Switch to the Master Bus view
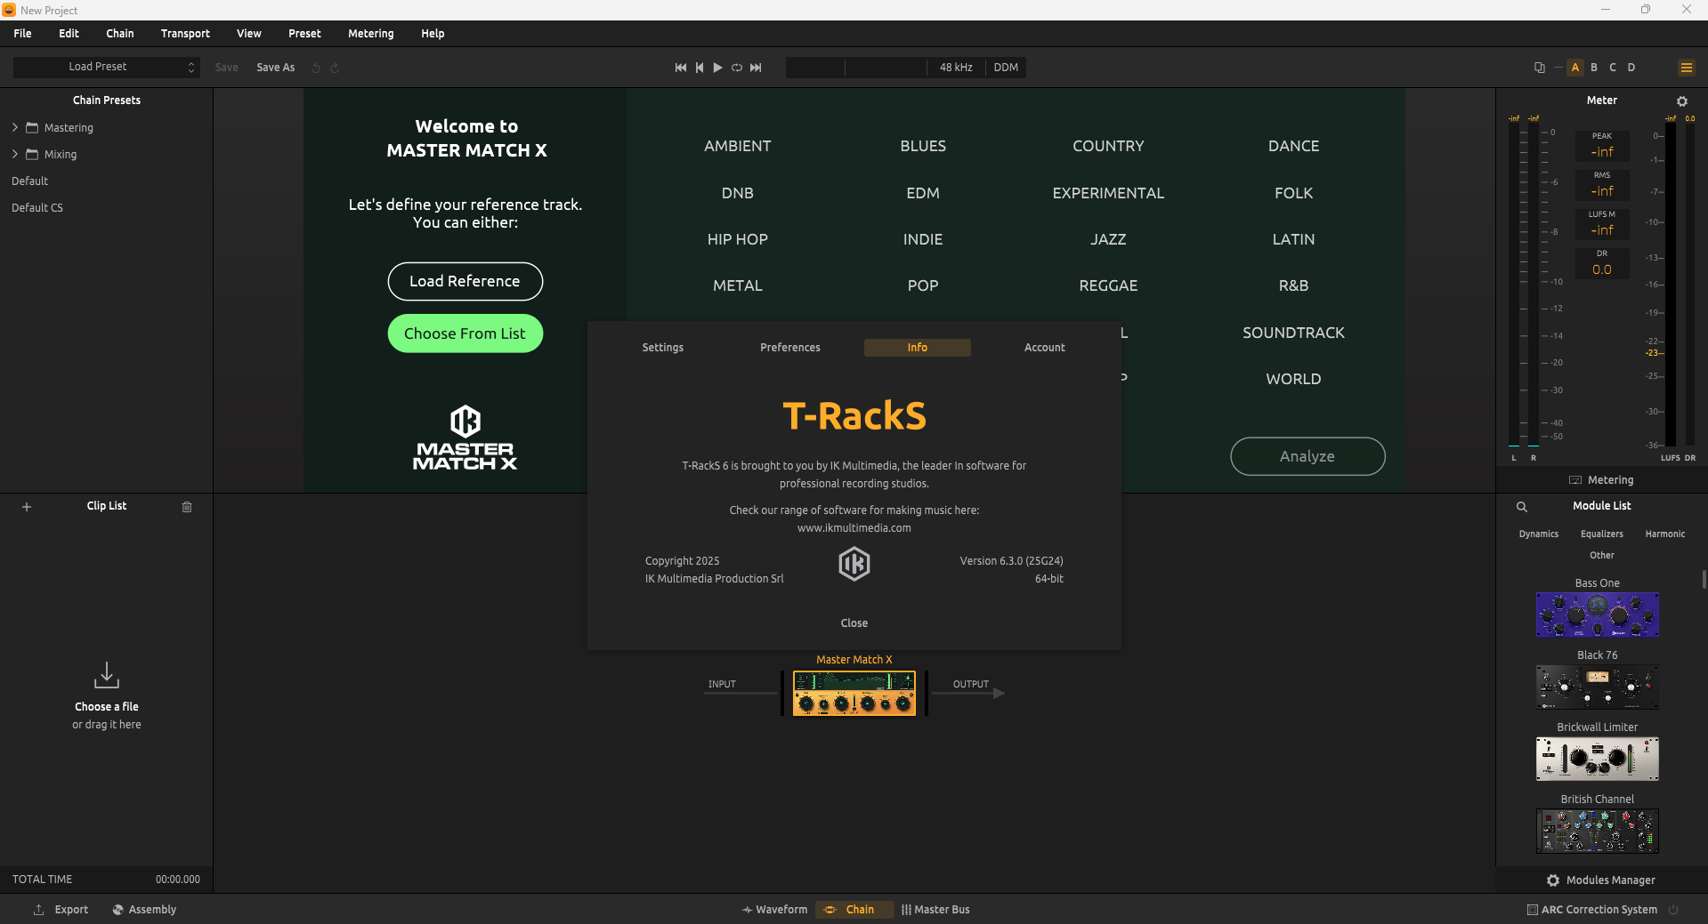This screenshot has height=924, width=1708. (935, 910)
